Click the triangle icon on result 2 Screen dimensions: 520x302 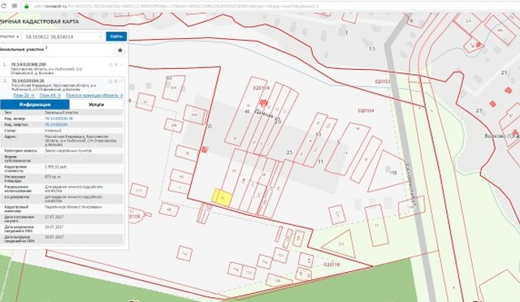click(x=110, y=81)
